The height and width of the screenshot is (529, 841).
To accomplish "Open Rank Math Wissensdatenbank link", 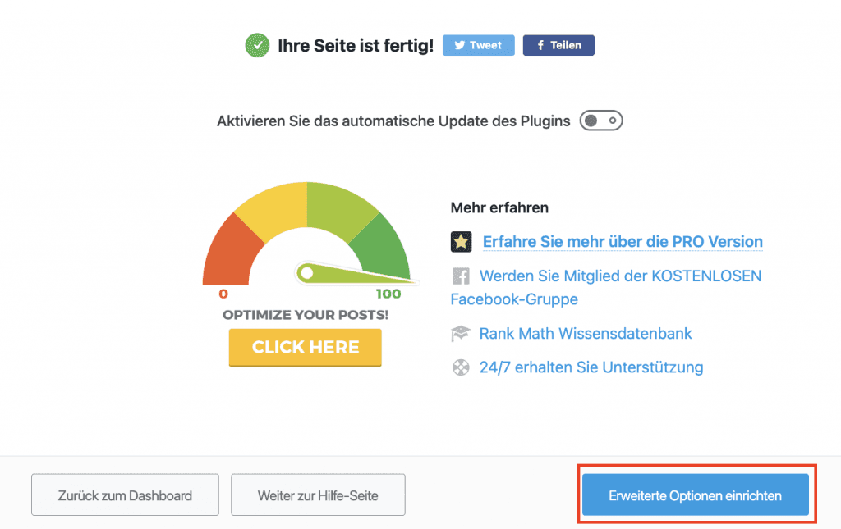I will (x=586, y=334).
